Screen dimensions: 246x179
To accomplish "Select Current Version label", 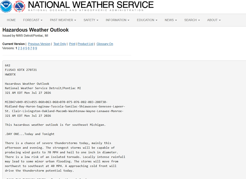I will 13,44.
